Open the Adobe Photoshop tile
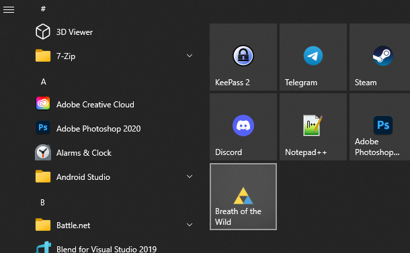Viewport: 410px width, 253px height. (380, 127)
